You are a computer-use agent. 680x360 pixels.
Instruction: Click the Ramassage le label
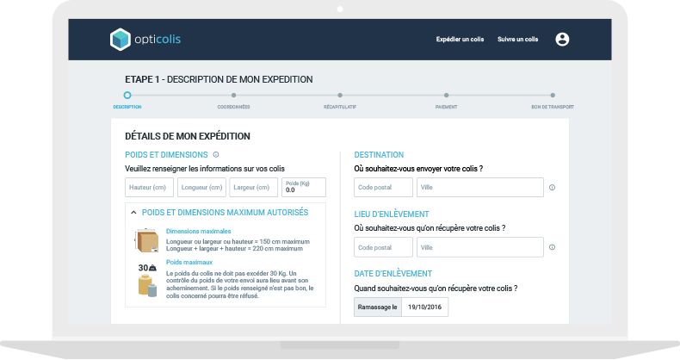[x=378, y=307]
